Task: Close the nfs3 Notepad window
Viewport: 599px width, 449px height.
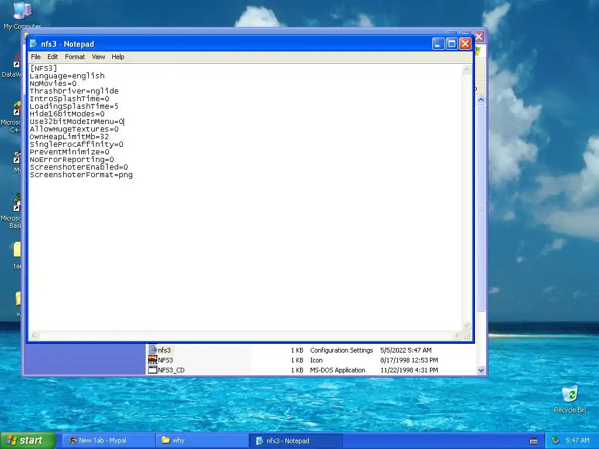Action: 465,44
